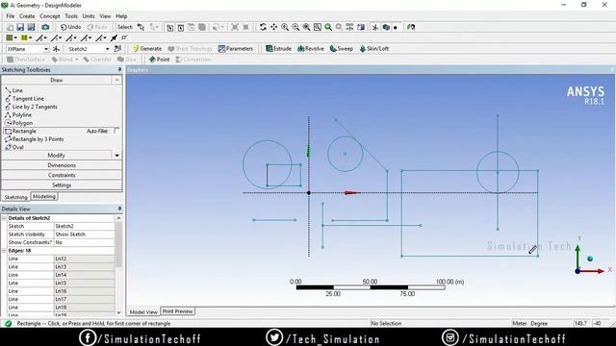Choose Line by 2 Tangents tool
The width and height of the screenshot is (616, 346).
31,107
